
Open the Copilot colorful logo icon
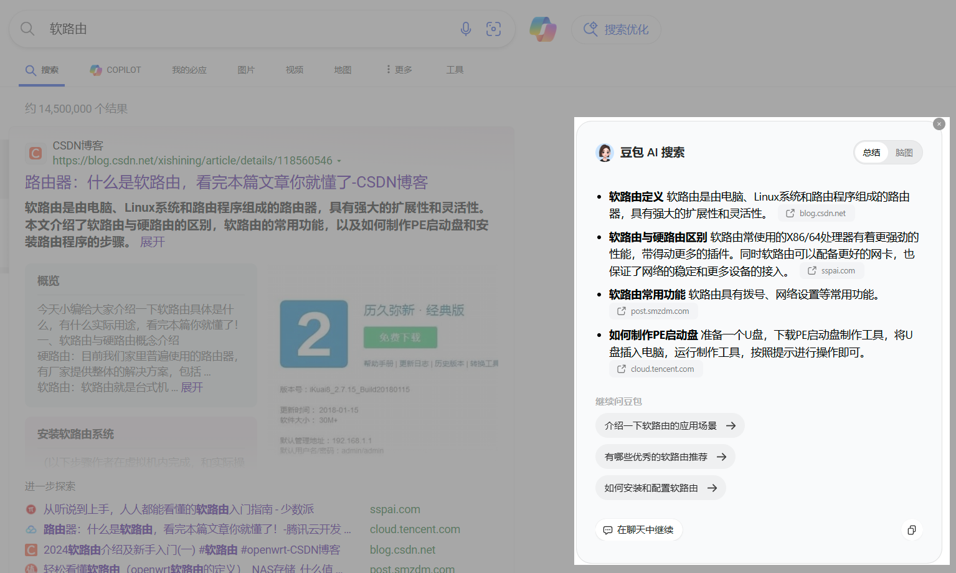click(543, 29)
